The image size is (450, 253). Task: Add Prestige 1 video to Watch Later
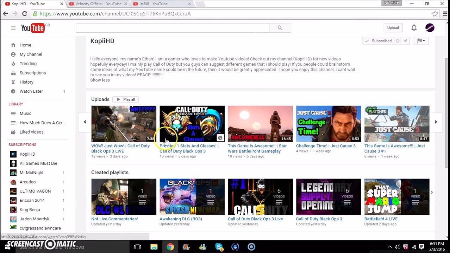(x=220, y=138)
